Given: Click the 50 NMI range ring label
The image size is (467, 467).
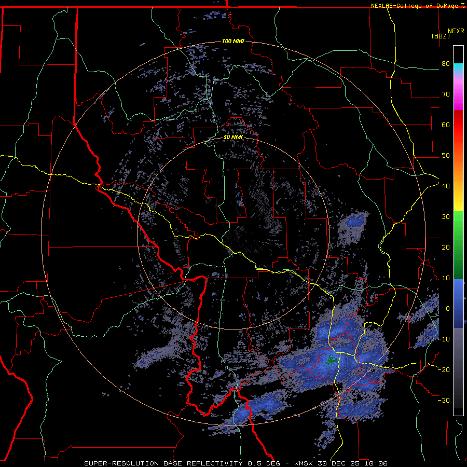Looking at the screenshot, I should 233,138.
